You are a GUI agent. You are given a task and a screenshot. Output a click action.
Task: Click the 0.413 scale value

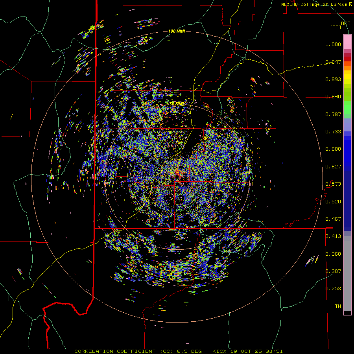click(333, 236)
